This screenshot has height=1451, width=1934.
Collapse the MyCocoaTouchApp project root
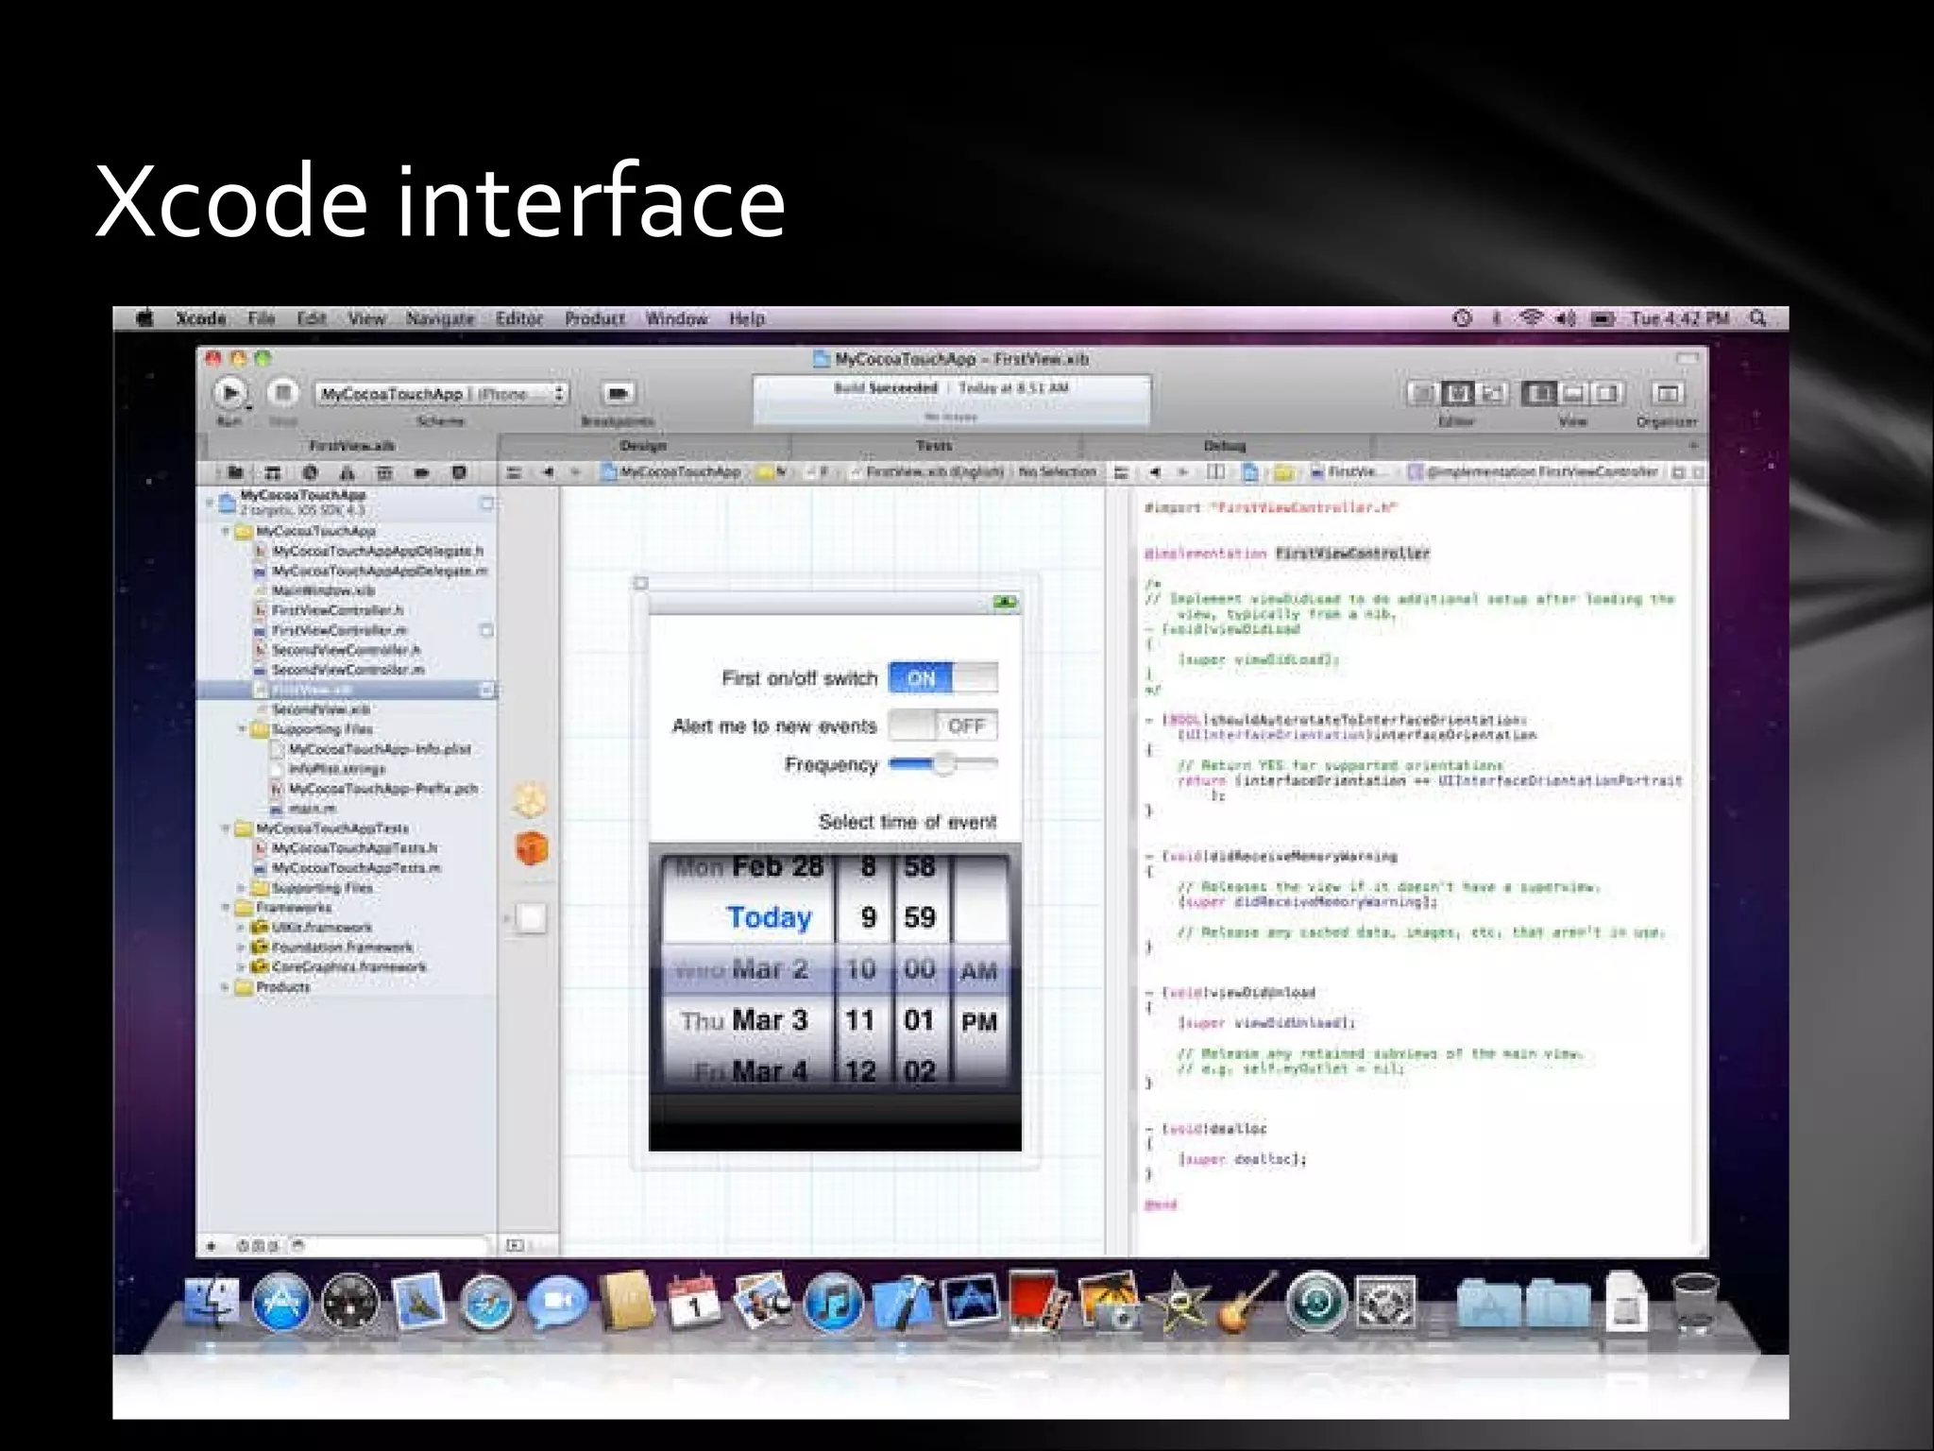tap(210, 502)
